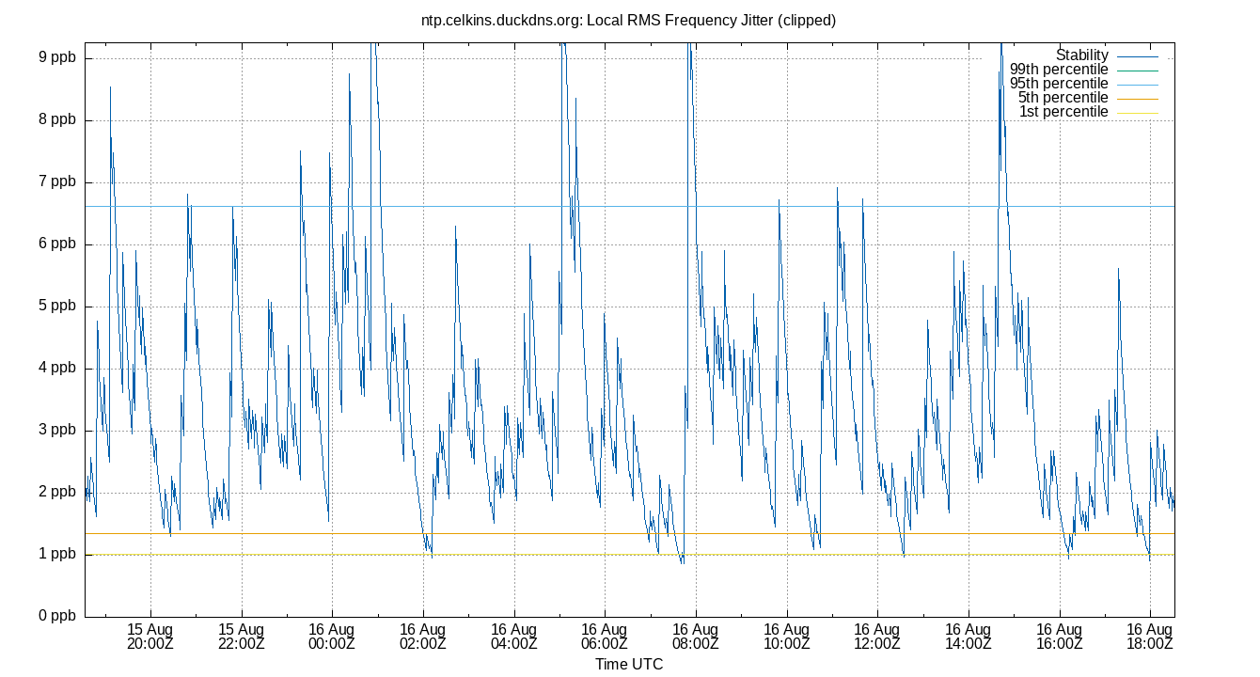The width and height of the screenshot is (1260, 677).
Task: Click the '1 ppb' y-axis label
Action: (x=56, y=554)
